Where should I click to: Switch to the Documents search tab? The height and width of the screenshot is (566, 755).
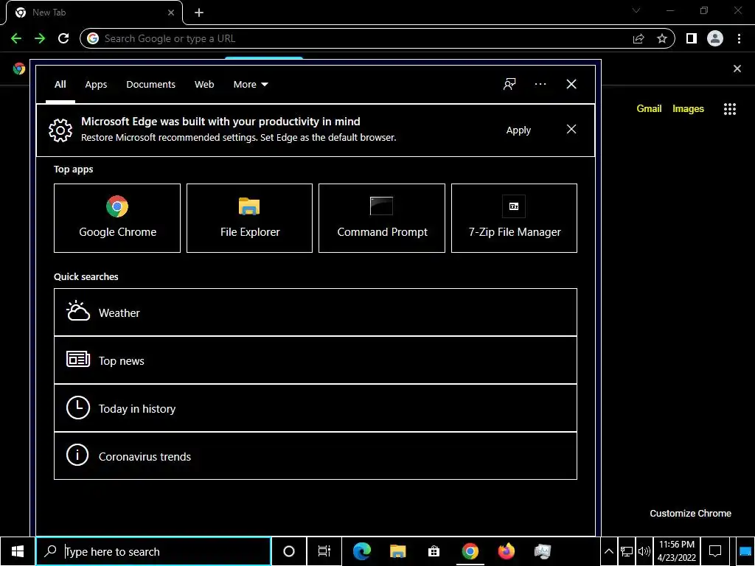[x=150, y=84]
